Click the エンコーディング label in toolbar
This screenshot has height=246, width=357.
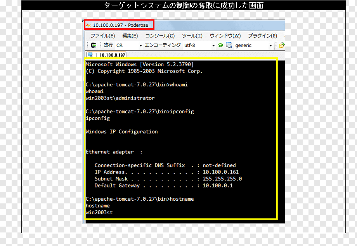tap(163, 45)
